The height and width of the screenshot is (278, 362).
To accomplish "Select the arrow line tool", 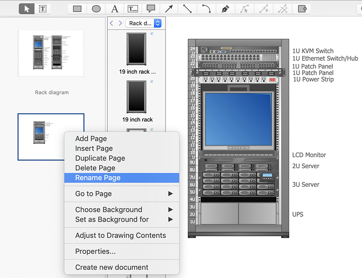I will [169, 9].
